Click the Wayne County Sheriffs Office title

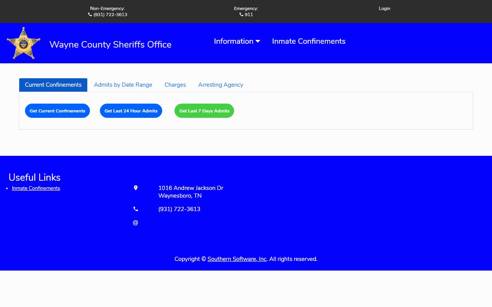[110, 45]
